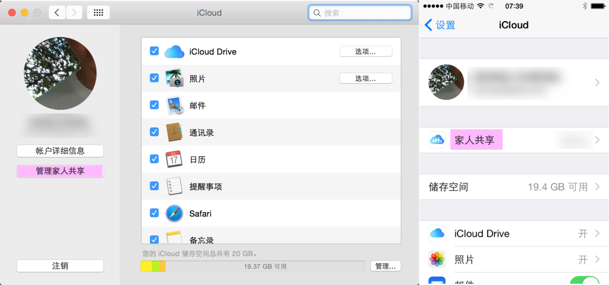
Task: Click 管理家人共享 button
Action: pyautogui.click(x=60, y=171)
